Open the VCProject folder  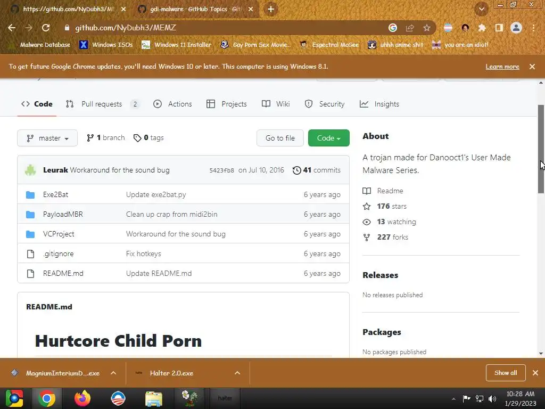(x=59, y=234)
